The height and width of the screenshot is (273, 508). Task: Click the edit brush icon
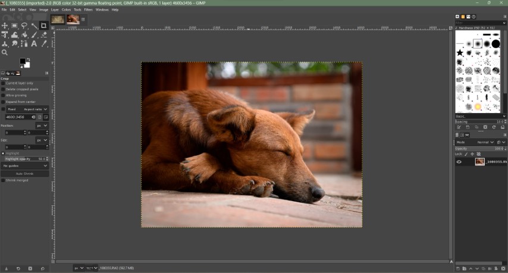[x=459, y=127]
